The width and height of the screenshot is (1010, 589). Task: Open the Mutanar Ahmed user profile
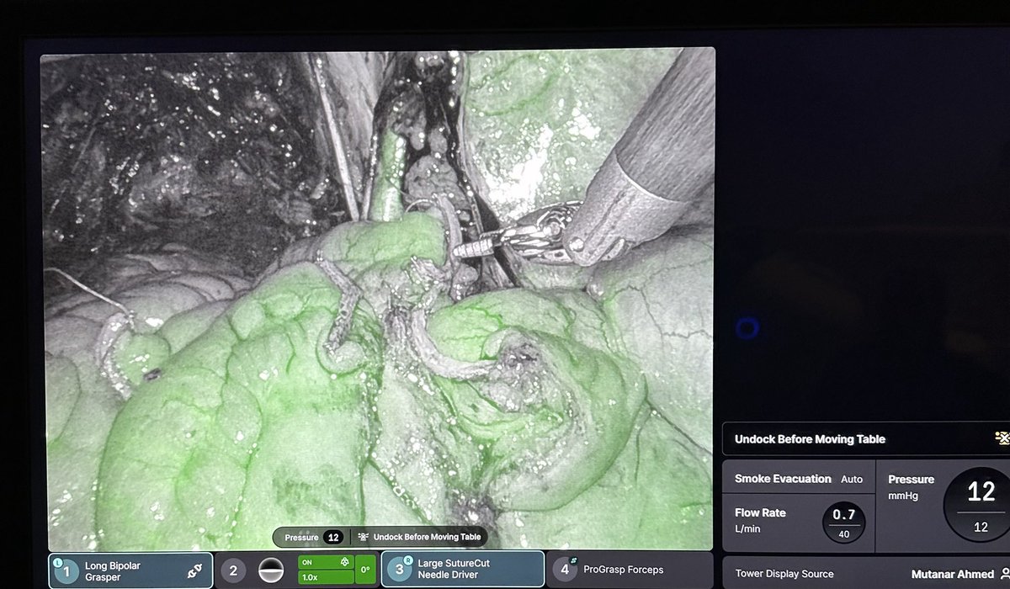952,575
